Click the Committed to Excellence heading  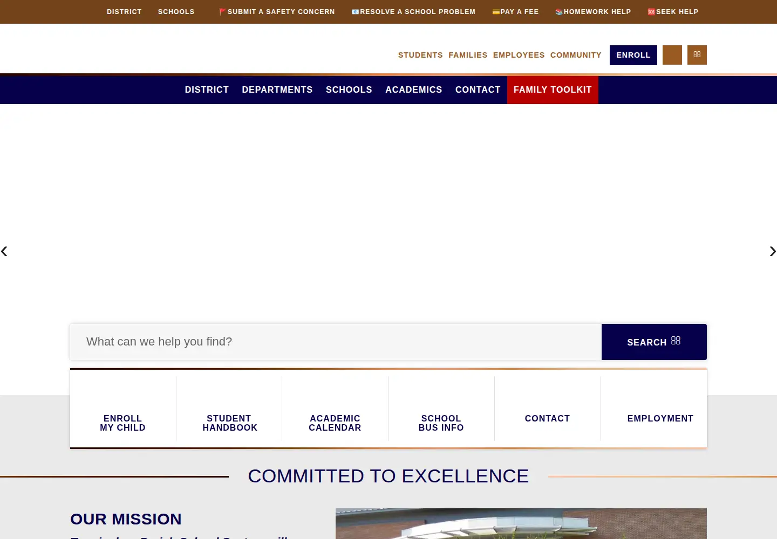pos(388,476)
